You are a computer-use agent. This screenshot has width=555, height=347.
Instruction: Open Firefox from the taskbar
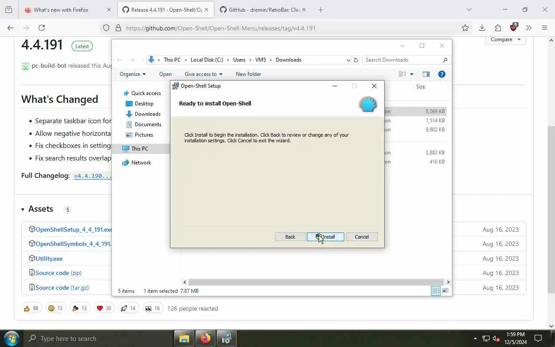click(x=206, y=338)
